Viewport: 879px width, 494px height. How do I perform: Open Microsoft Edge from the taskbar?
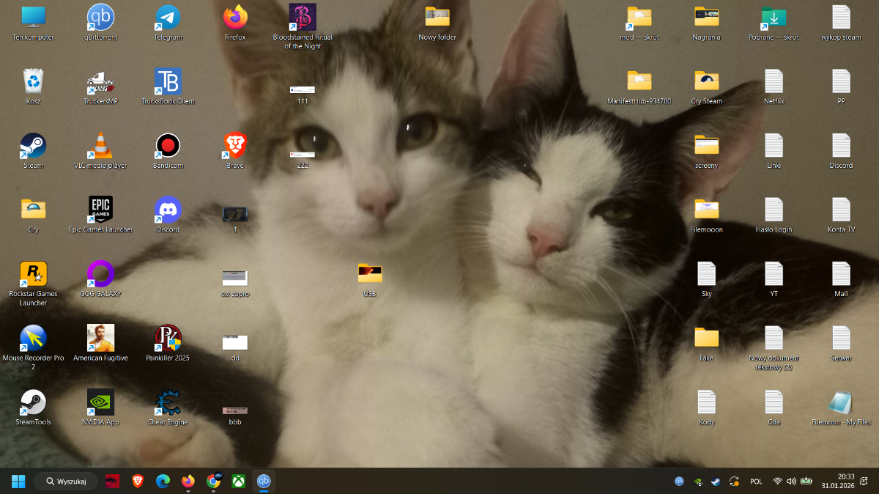tap(163, 482)
